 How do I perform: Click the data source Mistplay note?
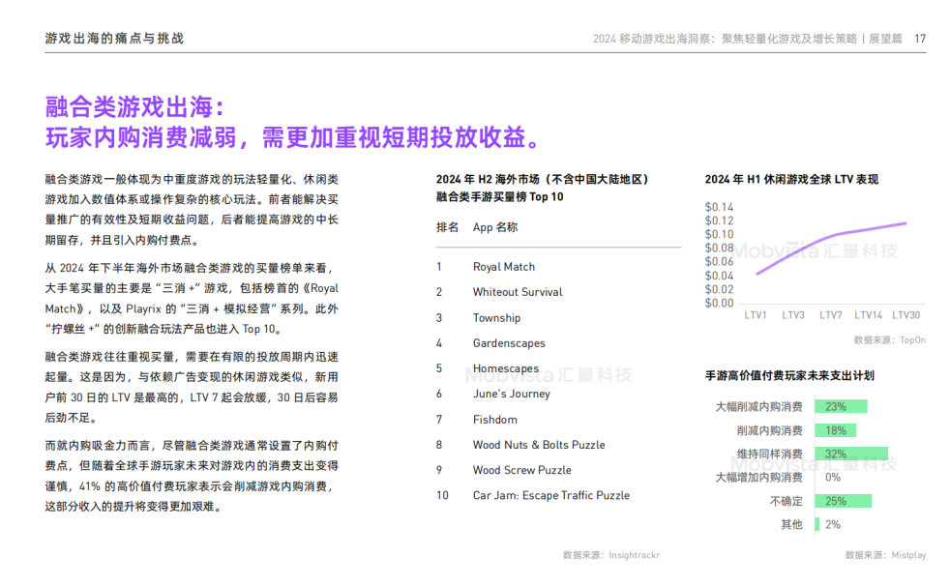885,555
